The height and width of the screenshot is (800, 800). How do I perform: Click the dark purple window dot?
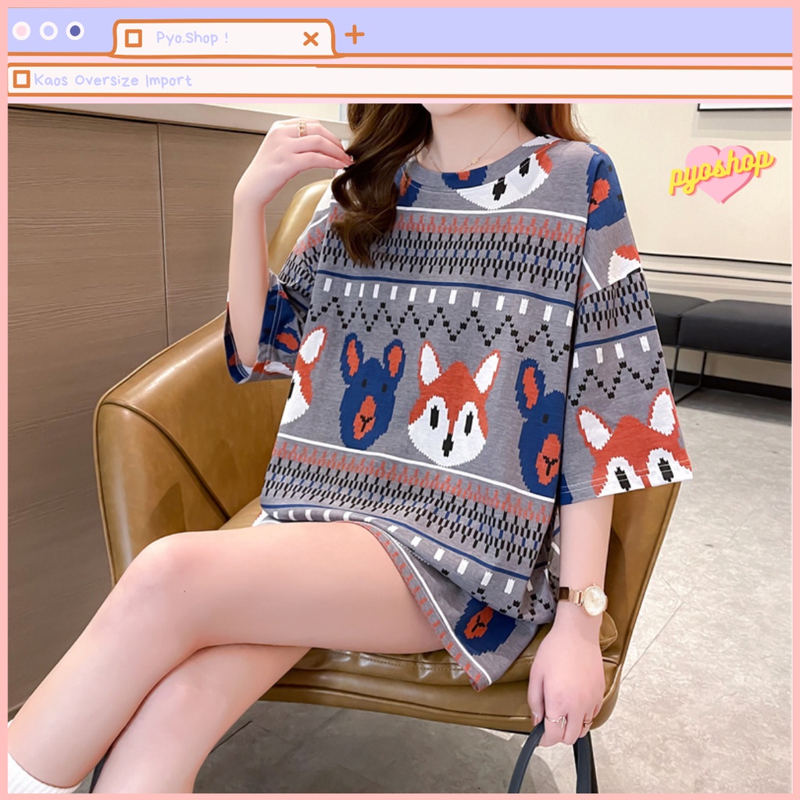point(76,31)
